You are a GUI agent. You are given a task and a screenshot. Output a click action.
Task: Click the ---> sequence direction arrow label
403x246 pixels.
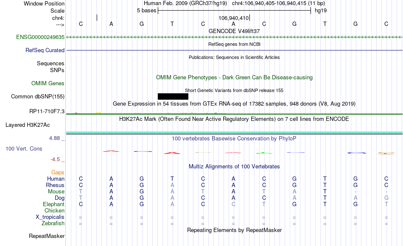click(x=60, y=25)
